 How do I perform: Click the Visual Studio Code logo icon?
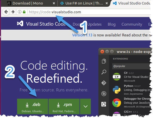pos(20,23)
